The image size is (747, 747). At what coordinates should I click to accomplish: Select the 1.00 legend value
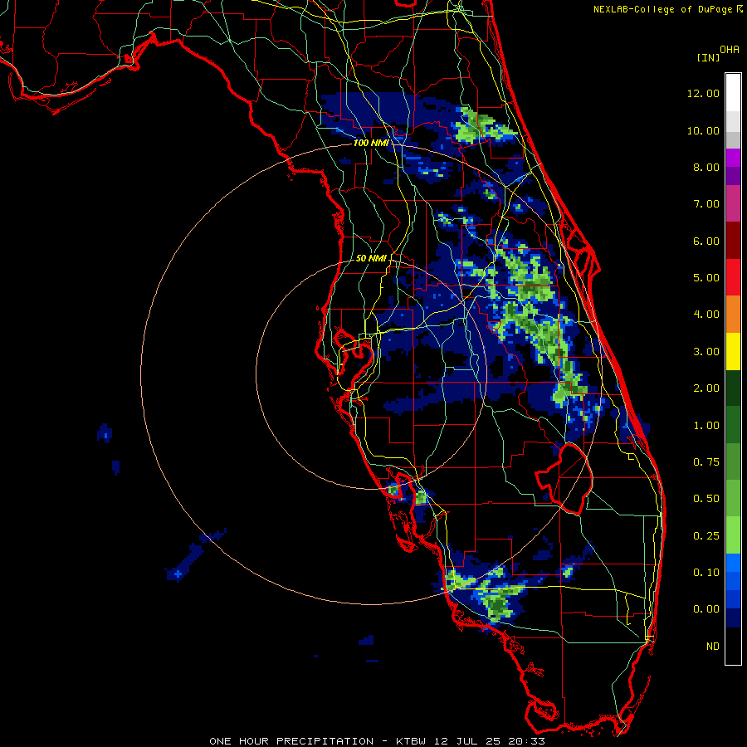click(706, 426)
